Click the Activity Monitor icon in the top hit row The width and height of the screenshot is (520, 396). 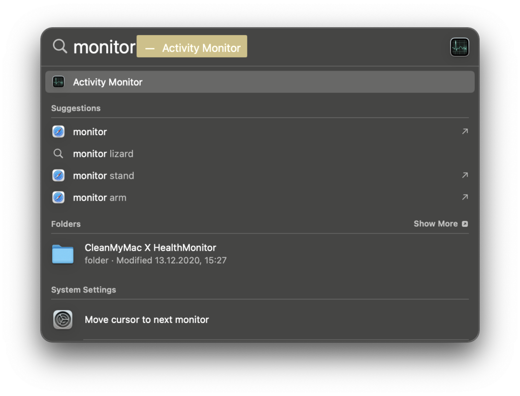point(58,82)
